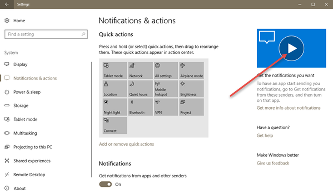Screen dimensions: 333x194
Task: Click Give us feedback link
Action: [x=273, y=163]
